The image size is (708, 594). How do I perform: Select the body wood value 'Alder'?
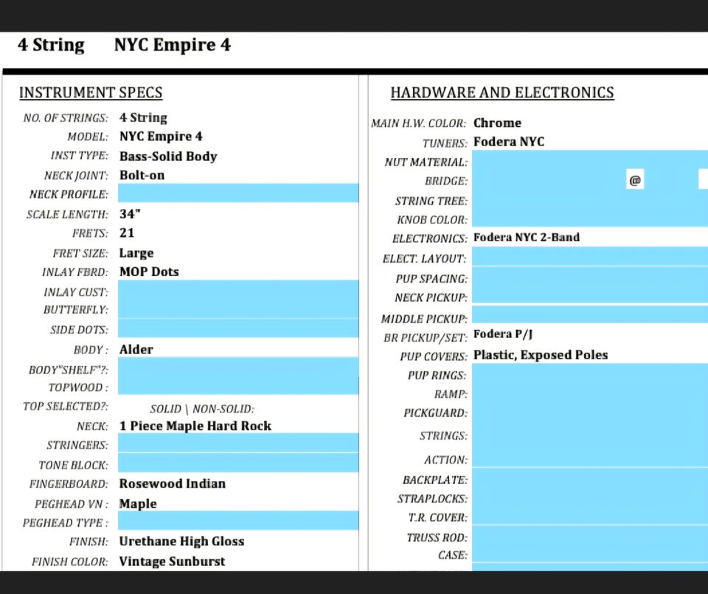[136, 350]
